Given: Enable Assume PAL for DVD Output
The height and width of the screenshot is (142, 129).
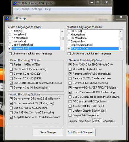Looking at the screenshot, I should (70, 106).
